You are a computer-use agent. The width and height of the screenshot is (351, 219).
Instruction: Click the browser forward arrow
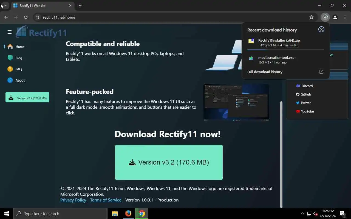click(16, 17)
